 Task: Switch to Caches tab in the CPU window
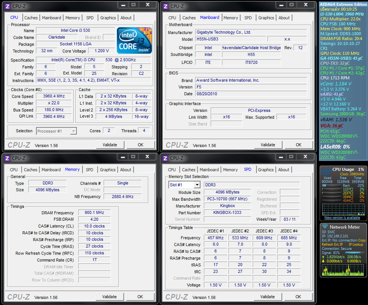click(x=31, y=18)
